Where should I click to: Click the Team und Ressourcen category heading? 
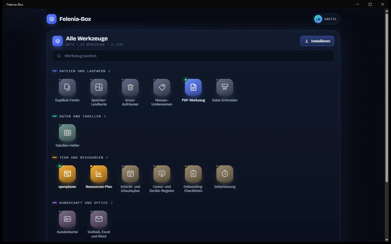[81, 158]
